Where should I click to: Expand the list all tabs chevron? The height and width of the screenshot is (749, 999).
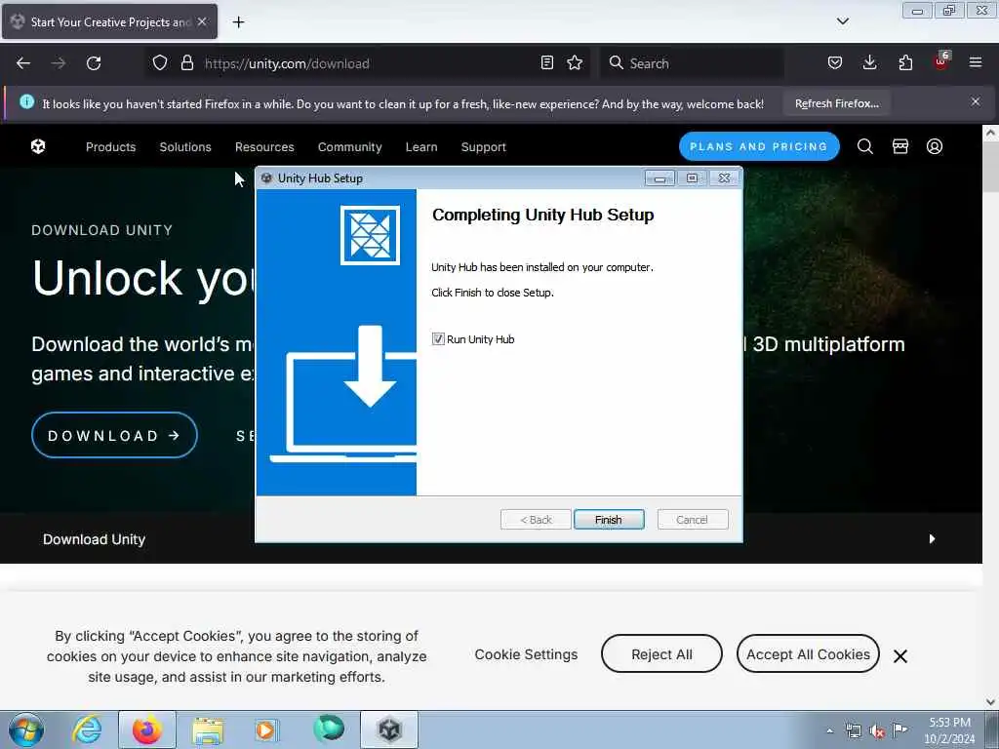(842, 21)
